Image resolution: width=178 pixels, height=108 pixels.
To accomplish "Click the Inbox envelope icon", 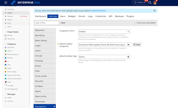I will (x=6, y=97).
